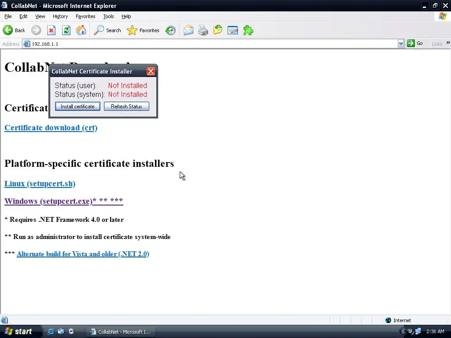Open the Certificate download (crt) link
The image size is (451, 338).
tap(51, 128)
